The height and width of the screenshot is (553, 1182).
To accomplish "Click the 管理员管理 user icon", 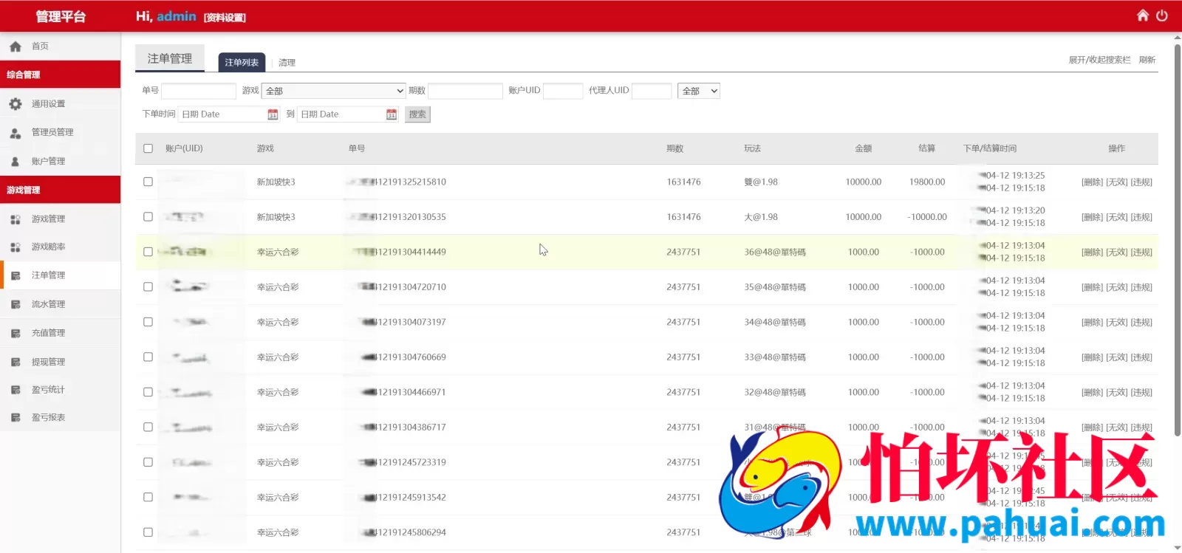I will click(16, 133).
